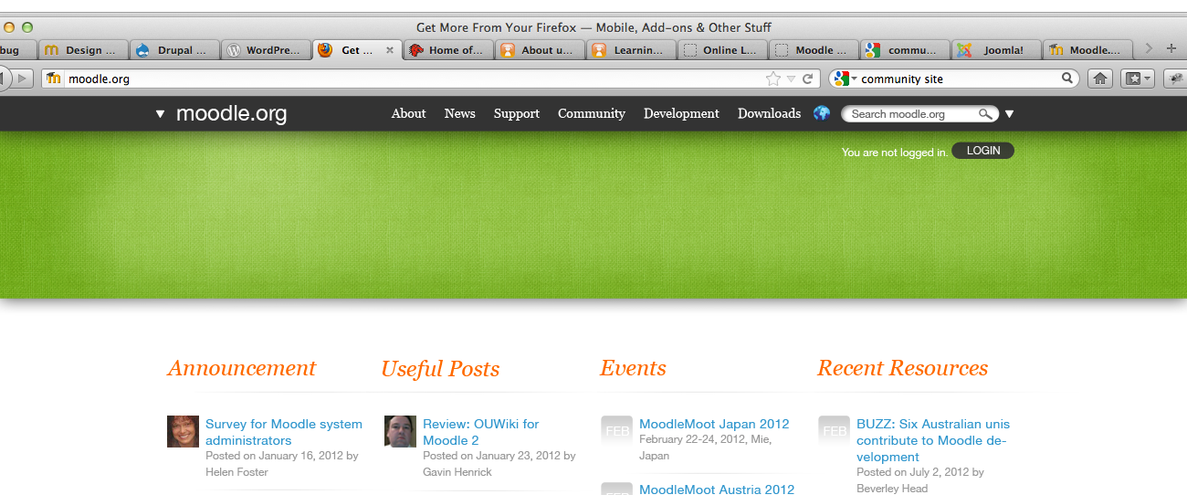This screenshot has width=1187, height=495.
Task: Click the Announcement heading
Action: coord(241,368)
